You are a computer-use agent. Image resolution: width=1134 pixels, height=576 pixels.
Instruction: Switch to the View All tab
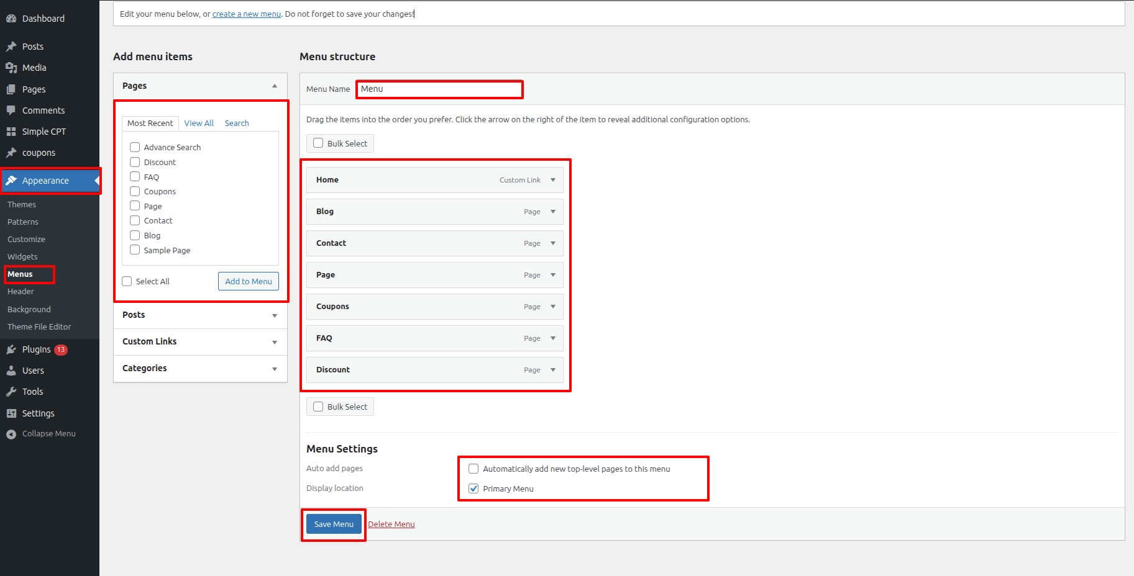199,123
